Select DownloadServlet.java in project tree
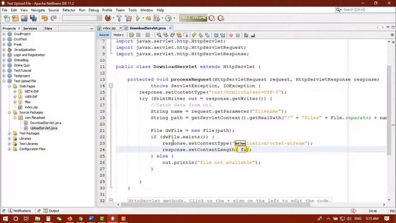This screenshot has width=396, height=223. click(45, 123)
